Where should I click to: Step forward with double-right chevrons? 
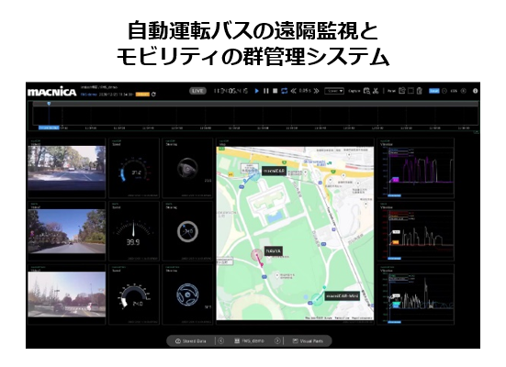click(317, 91)
